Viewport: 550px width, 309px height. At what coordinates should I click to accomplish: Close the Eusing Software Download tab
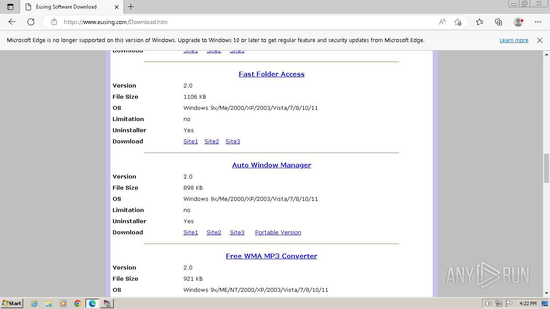click(117, 7)
